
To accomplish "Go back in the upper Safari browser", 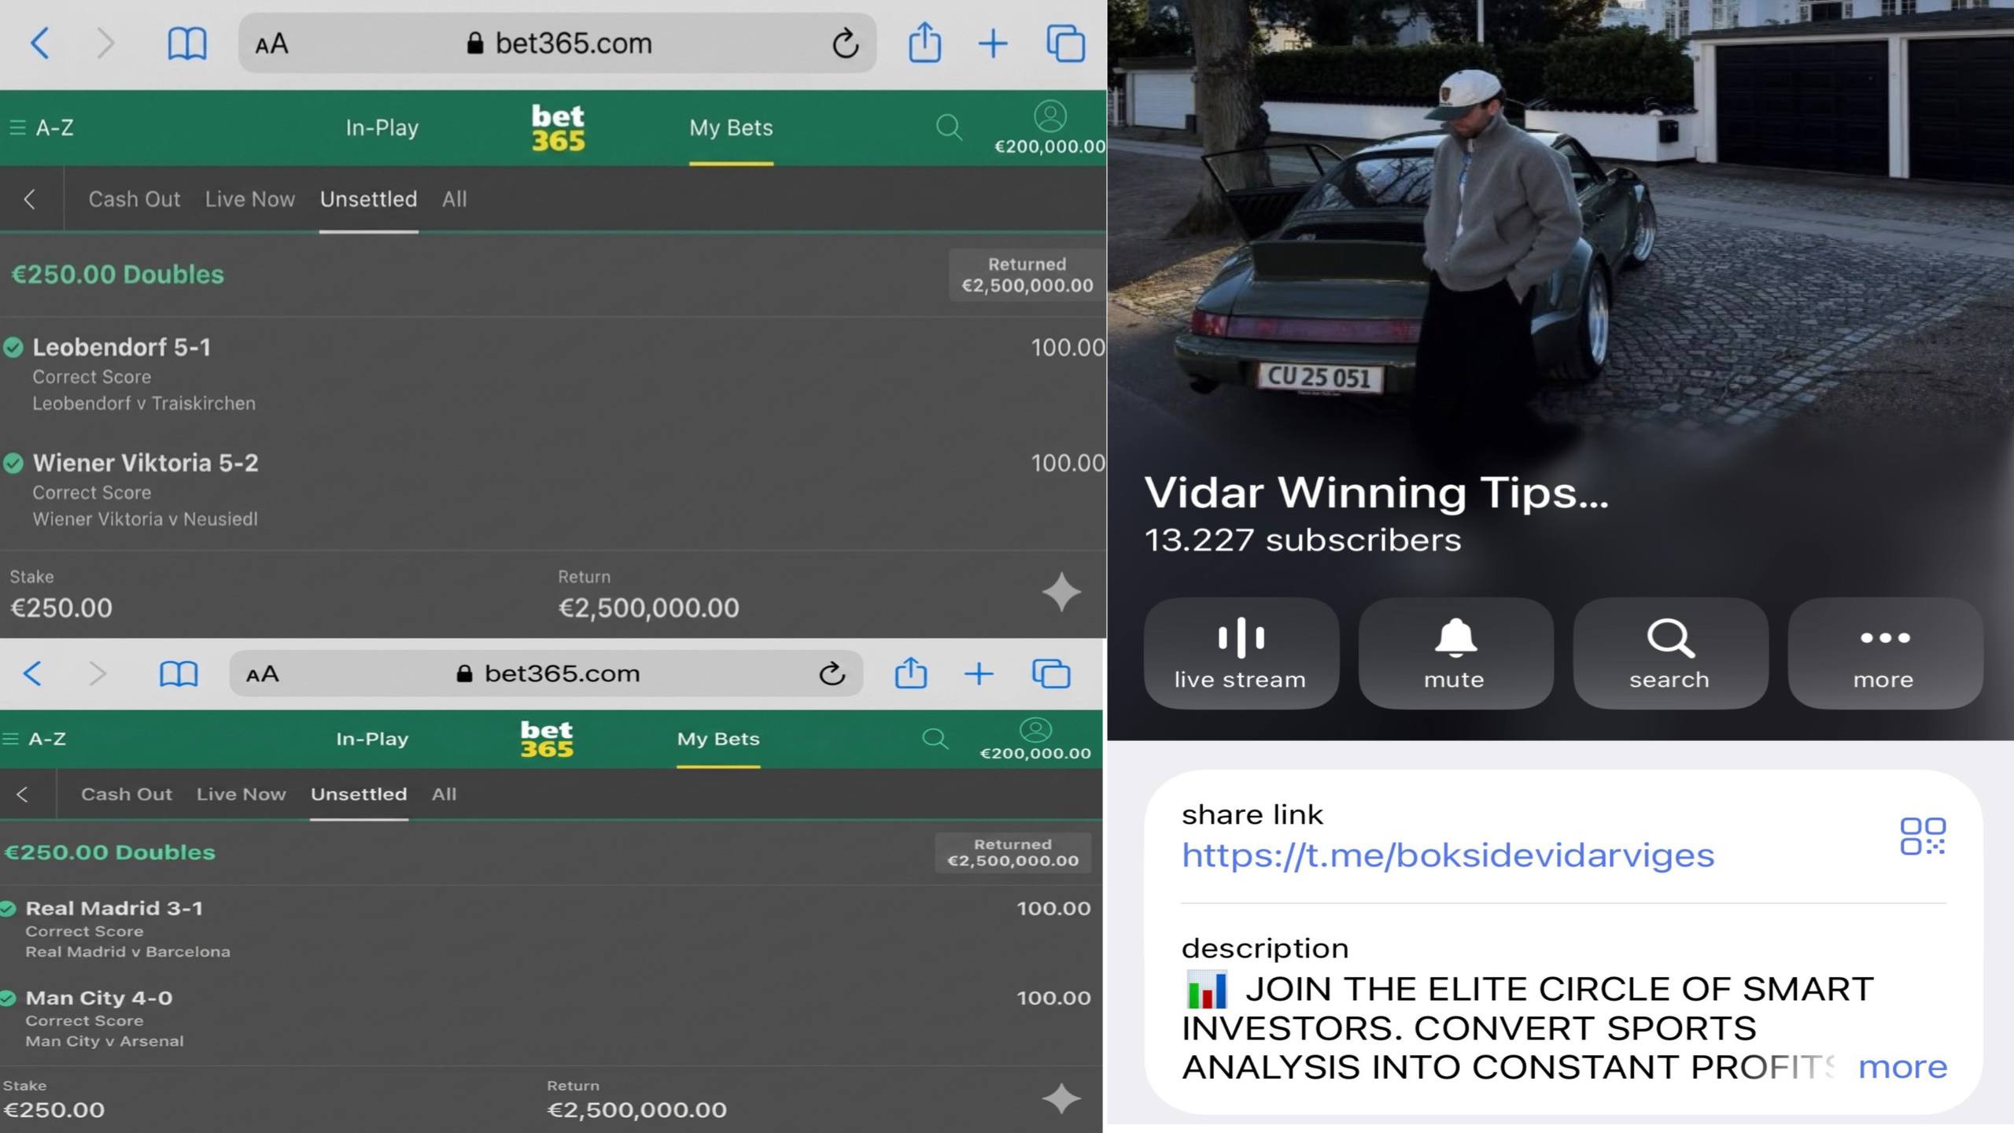I will 40,43.
